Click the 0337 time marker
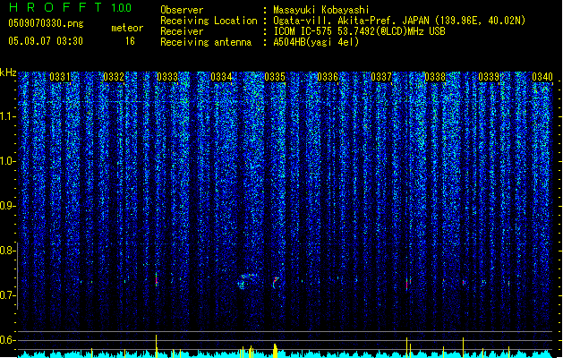Image resolution: width=563 pixels, height=358 pixels. pos(381,77)
